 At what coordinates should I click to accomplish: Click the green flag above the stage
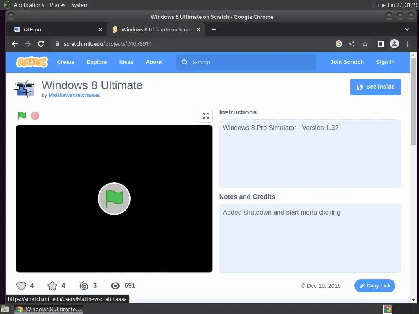click(x=22, y=116)
